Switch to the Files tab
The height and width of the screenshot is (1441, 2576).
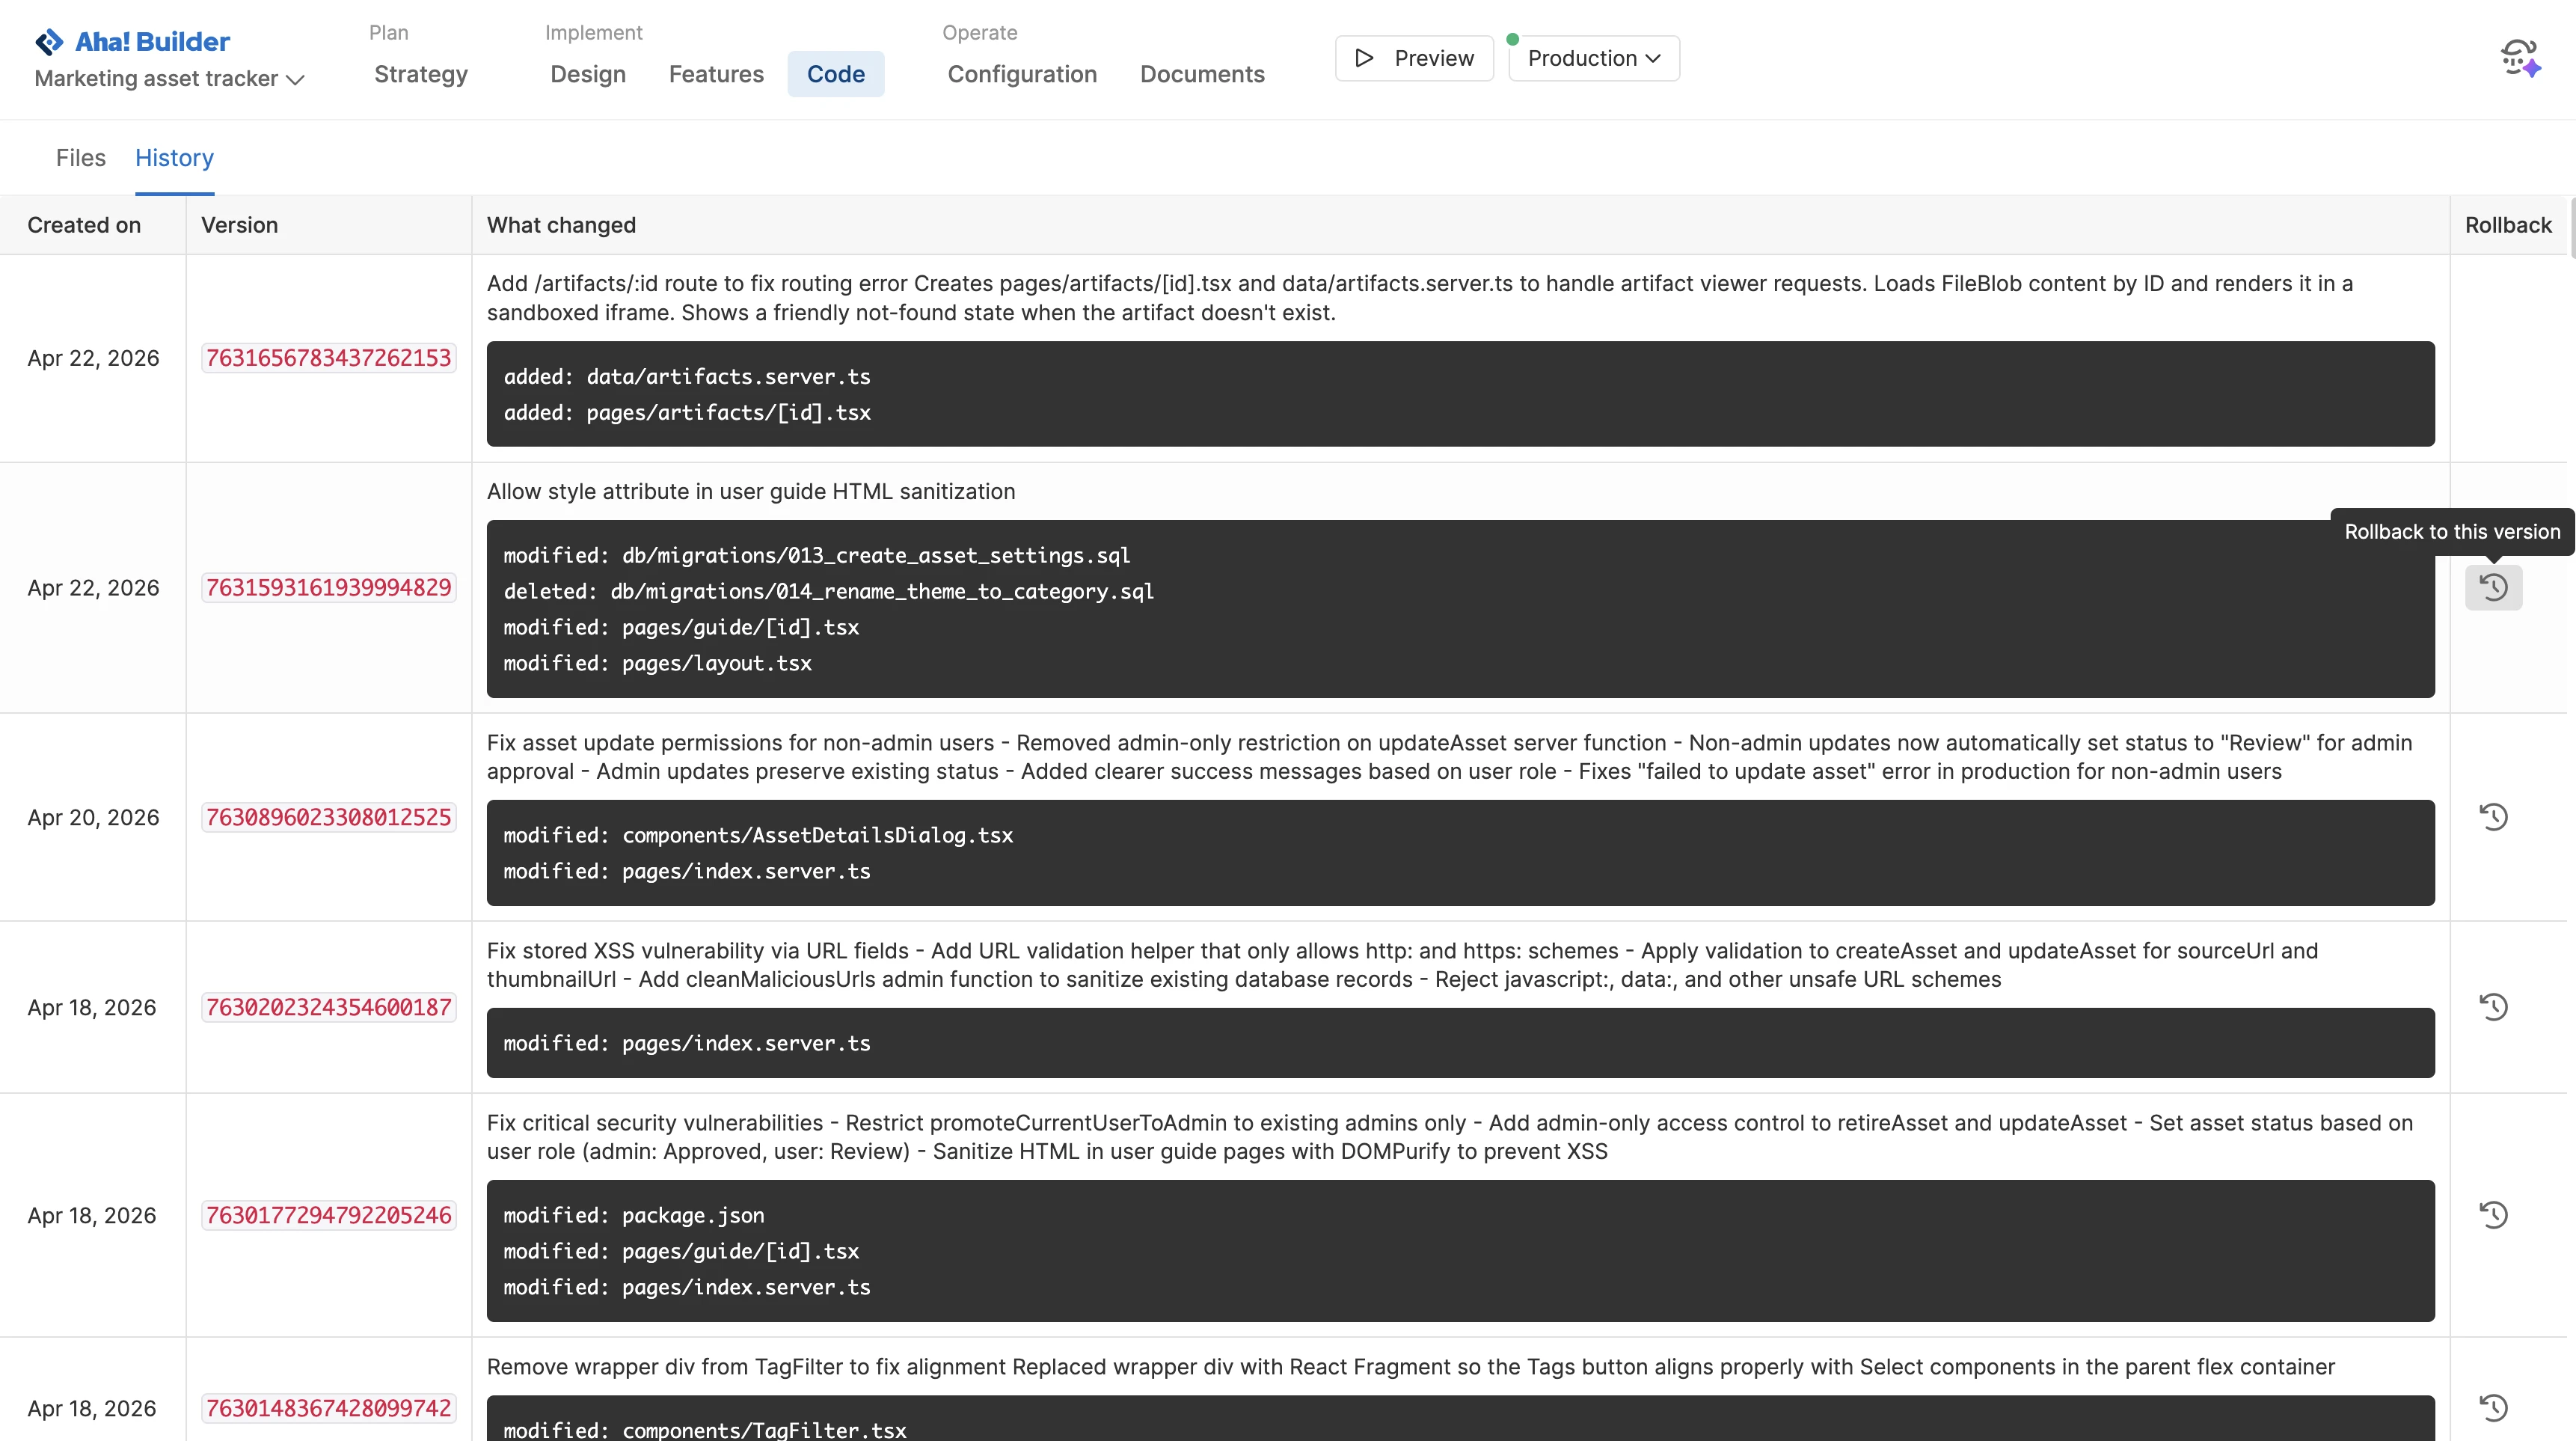click(x=80, y=158)
